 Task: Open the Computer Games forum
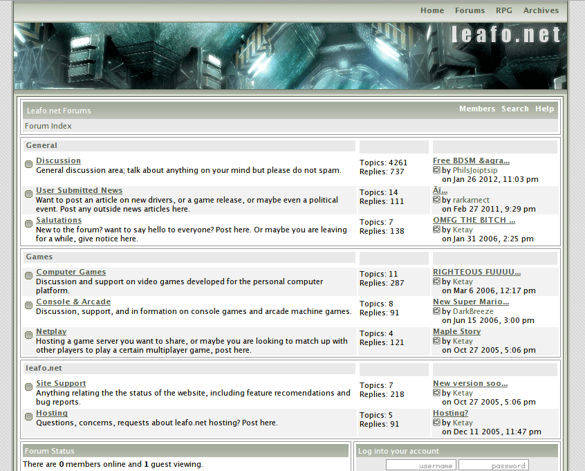[71, 272]
